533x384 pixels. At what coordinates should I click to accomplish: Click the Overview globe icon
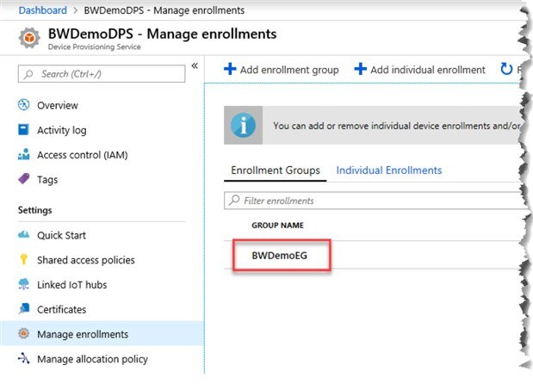(x=24, y=106)
